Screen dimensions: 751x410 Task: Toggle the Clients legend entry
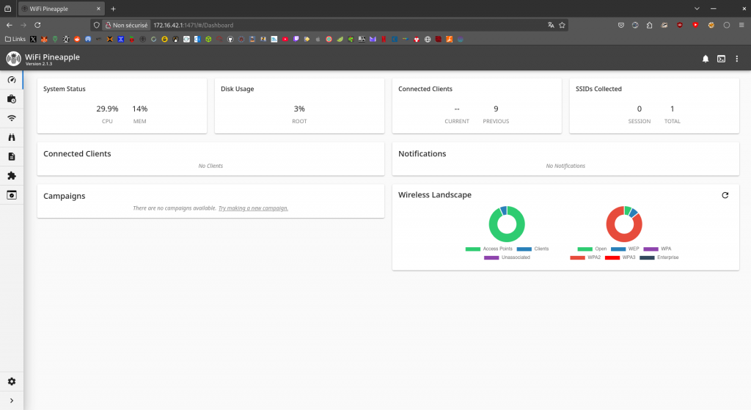pyautogui.click(x=533, y=249)
